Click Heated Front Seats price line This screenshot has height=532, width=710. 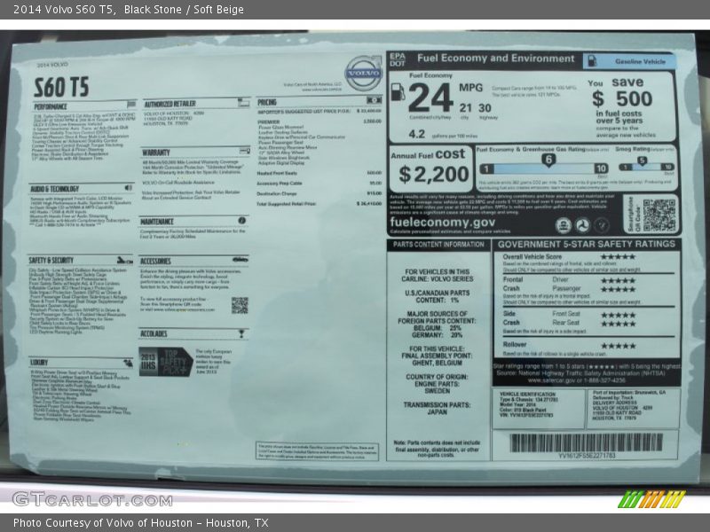(319, 173)
